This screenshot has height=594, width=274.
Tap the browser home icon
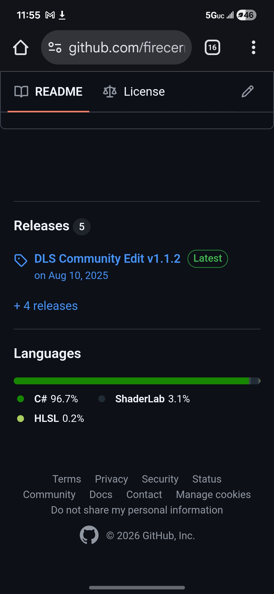(21, 47)
